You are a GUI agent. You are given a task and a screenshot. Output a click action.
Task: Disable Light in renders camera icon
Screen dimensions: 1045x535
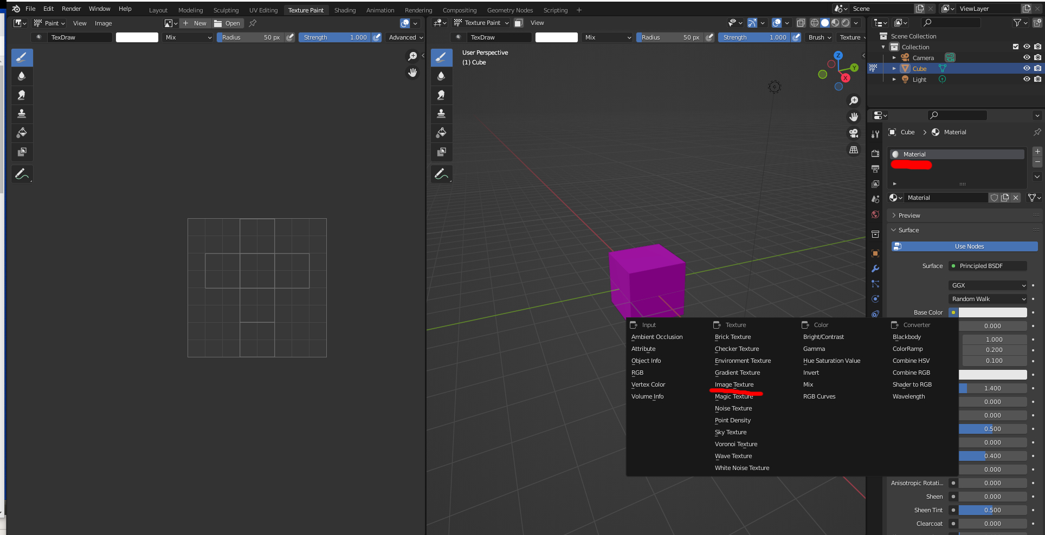point(1037,80)
